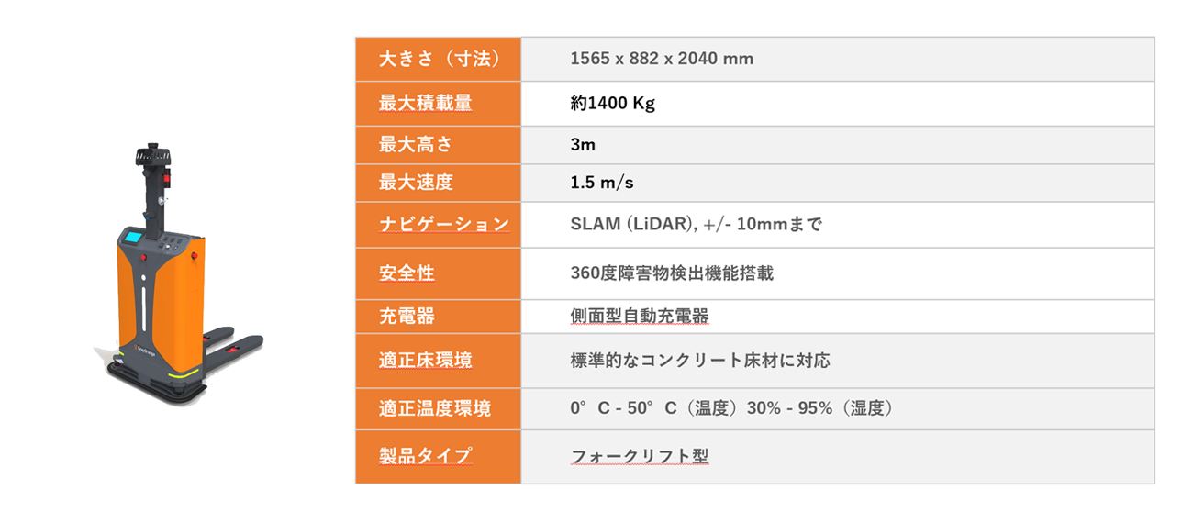Screen dimensions: 1193x523
Task: Select the 大きさ（寸法） header cell
Action: click(439, 59)
